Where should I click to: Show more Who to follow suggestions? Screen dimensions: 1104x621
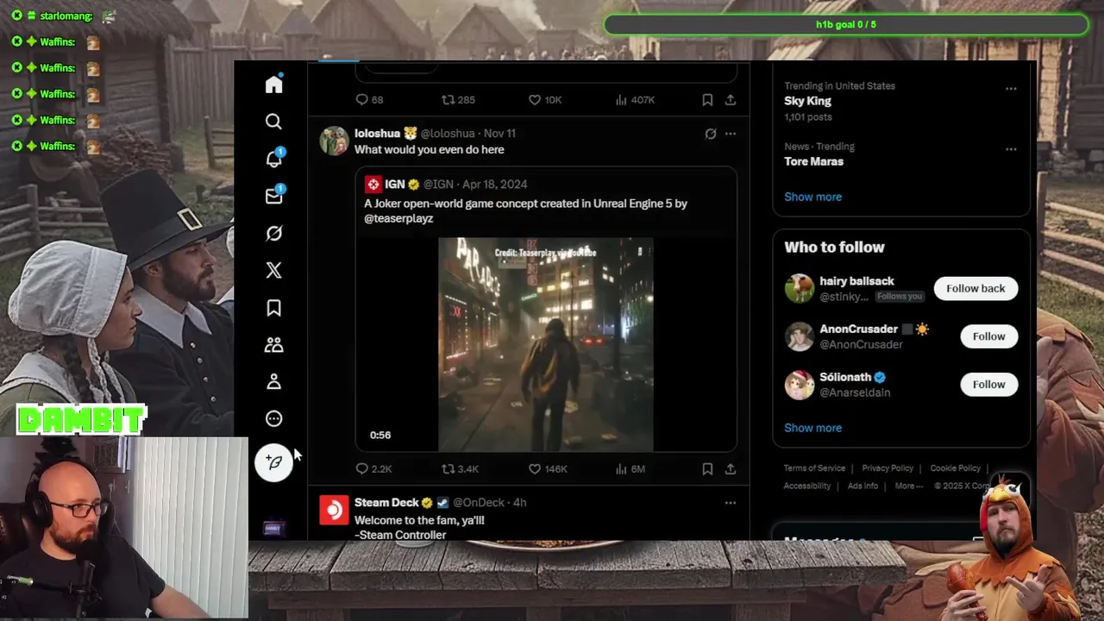point(812,428)
